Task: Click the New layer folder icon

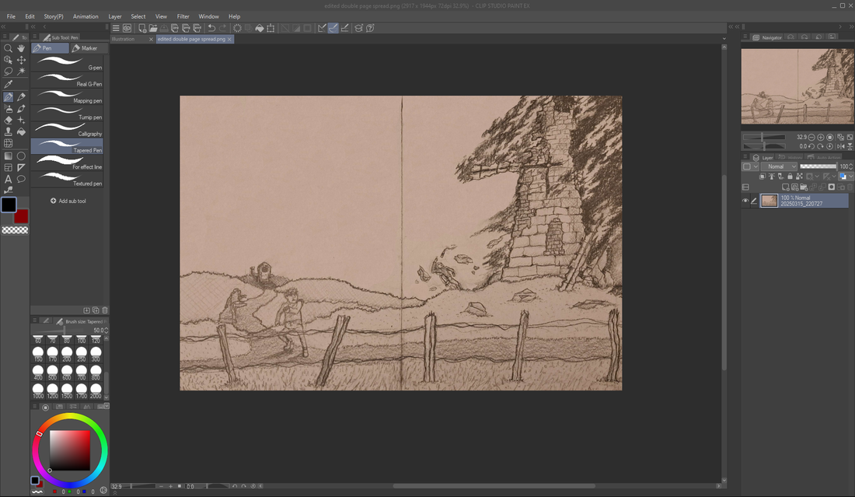Action: [x=804, y=187]
